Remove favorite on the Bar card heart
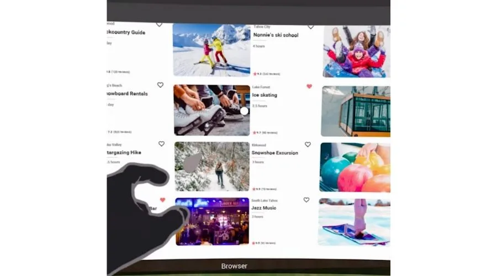 point(162,200)
